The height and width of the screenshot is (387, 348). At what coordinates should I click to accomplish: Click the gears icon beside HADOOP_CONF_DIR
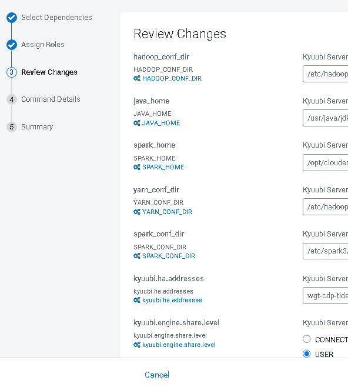[137, 78]
